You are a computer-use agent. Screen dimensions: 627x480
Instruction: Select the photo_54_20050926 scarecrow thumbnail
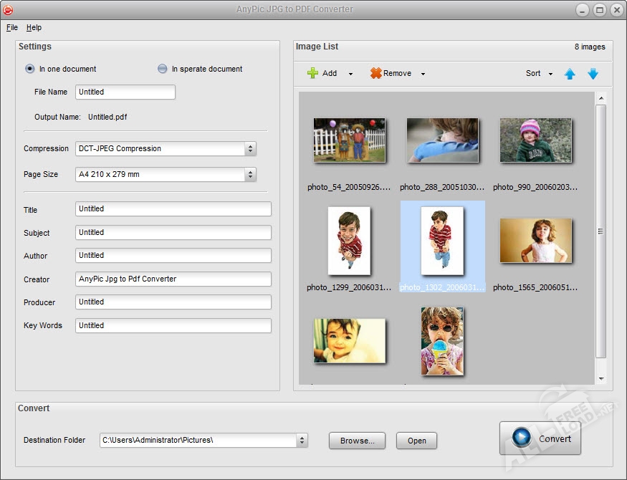point(350,140)
